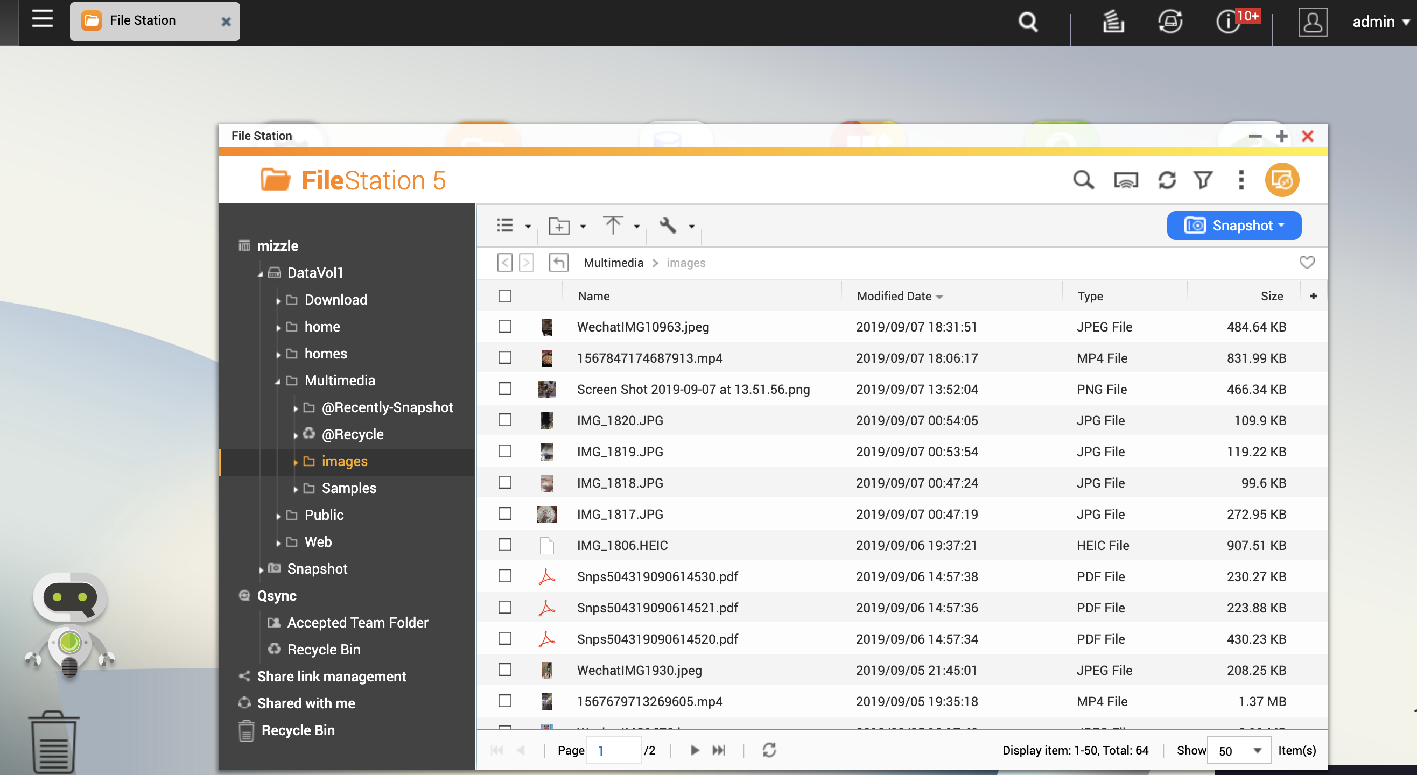Click the upload arrow icon
Viewport: 1417px width, 775px height.
click(613, 226)
